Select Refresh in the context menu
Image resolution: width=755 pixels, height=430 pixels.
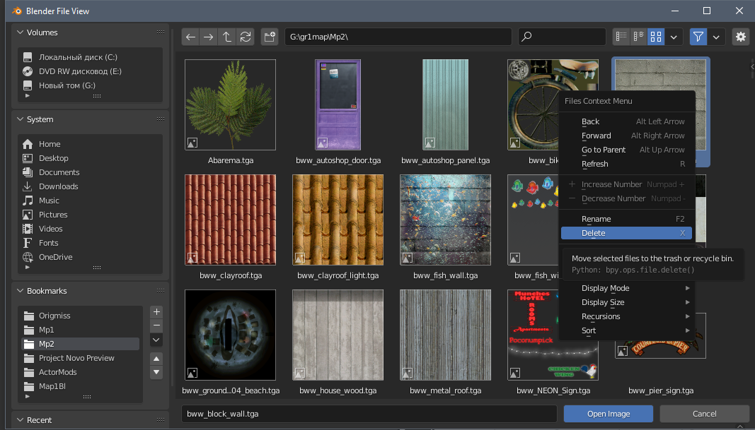pyautogui.click(x=626, y=164)
